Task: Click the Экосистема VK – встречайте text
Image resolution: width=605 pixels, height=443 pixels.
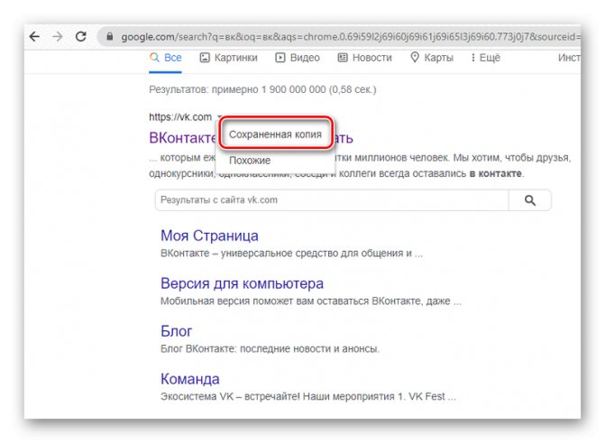Action: tap(308, 397)
